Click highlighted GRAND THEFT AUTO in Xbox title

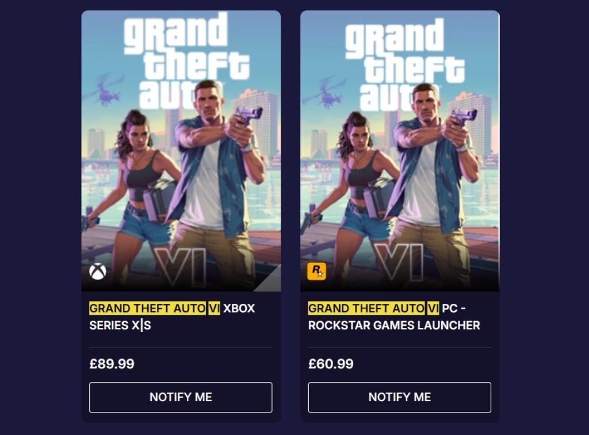pyautogui.click(x=148, y=308)
